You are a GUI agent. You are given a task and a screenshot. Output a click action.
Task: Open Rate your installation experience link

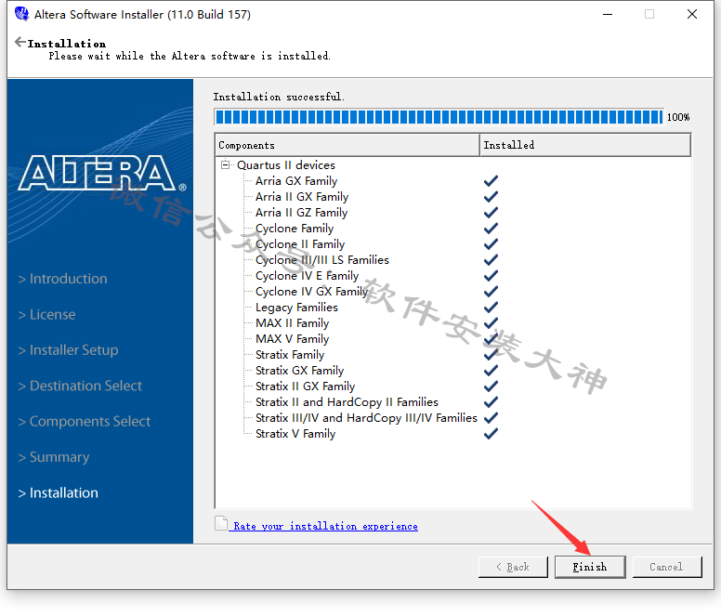(x=325, y=526)
